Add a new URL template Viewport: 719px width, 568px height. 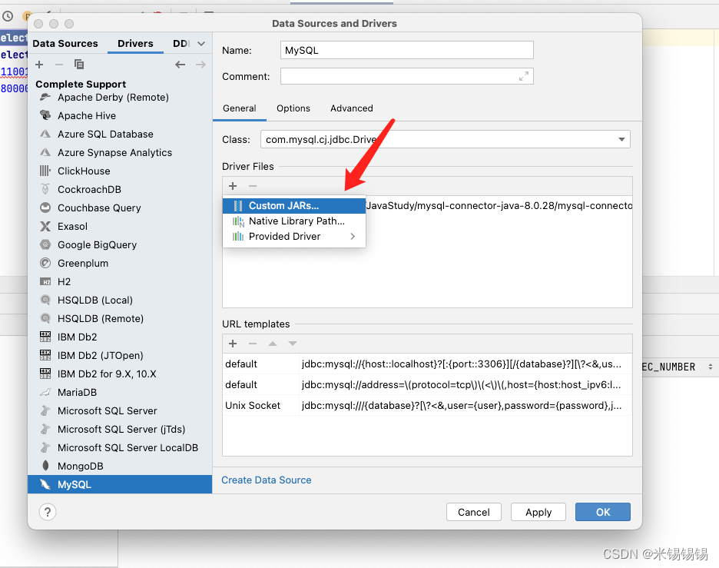coord(233,344)
